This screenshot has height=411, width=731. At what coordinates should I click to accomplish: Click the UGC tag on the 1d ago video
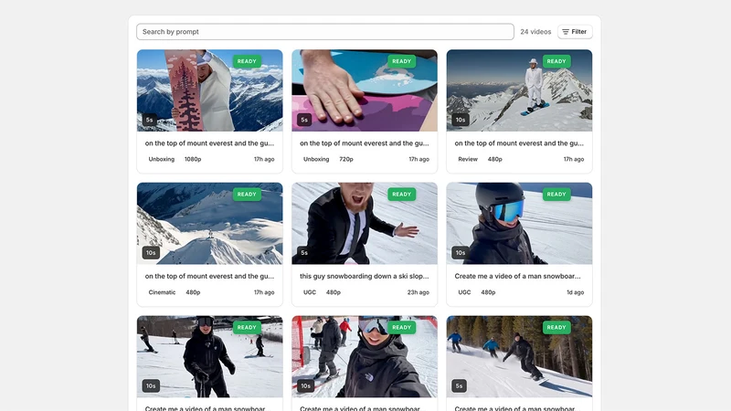click(x=464, y=292)
